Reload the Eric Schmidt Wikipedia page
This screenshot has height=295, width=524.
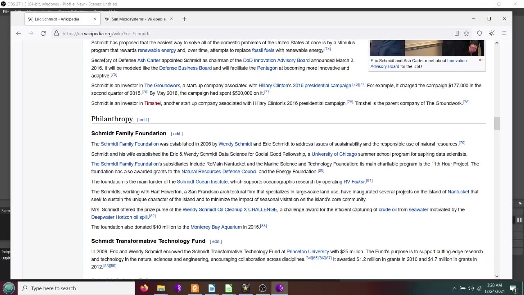point(43,34)
